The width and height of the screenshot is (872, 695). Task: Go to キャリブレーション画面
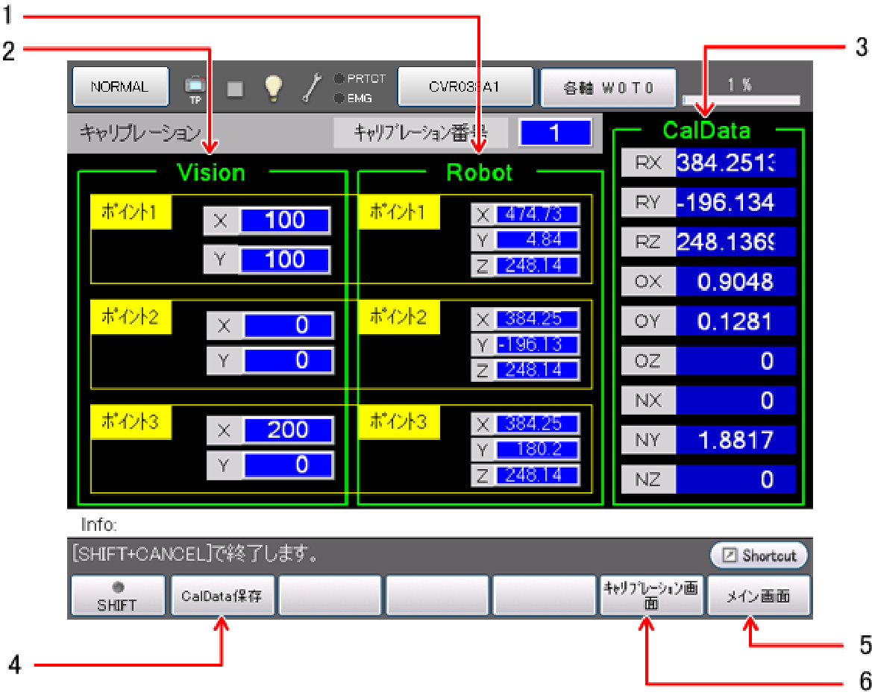coord(651,597)
